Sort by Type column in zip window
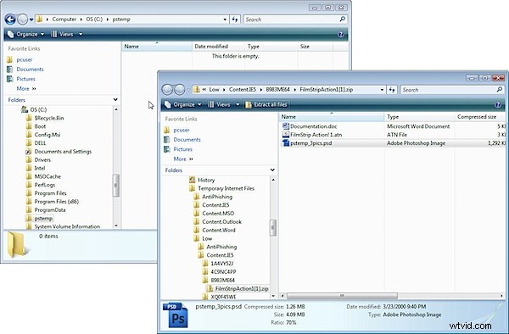Screen dimensions: 509x334 pos(419,117)
